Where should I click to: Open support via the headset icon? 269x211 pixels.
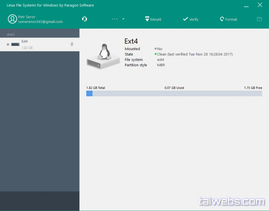[x=84, y=19]
